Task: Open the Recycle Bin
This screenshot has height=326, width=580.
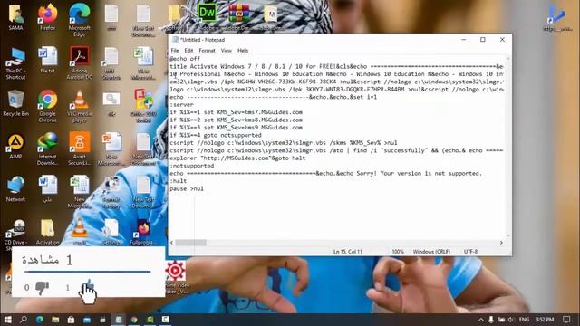Action: (15, 103)
